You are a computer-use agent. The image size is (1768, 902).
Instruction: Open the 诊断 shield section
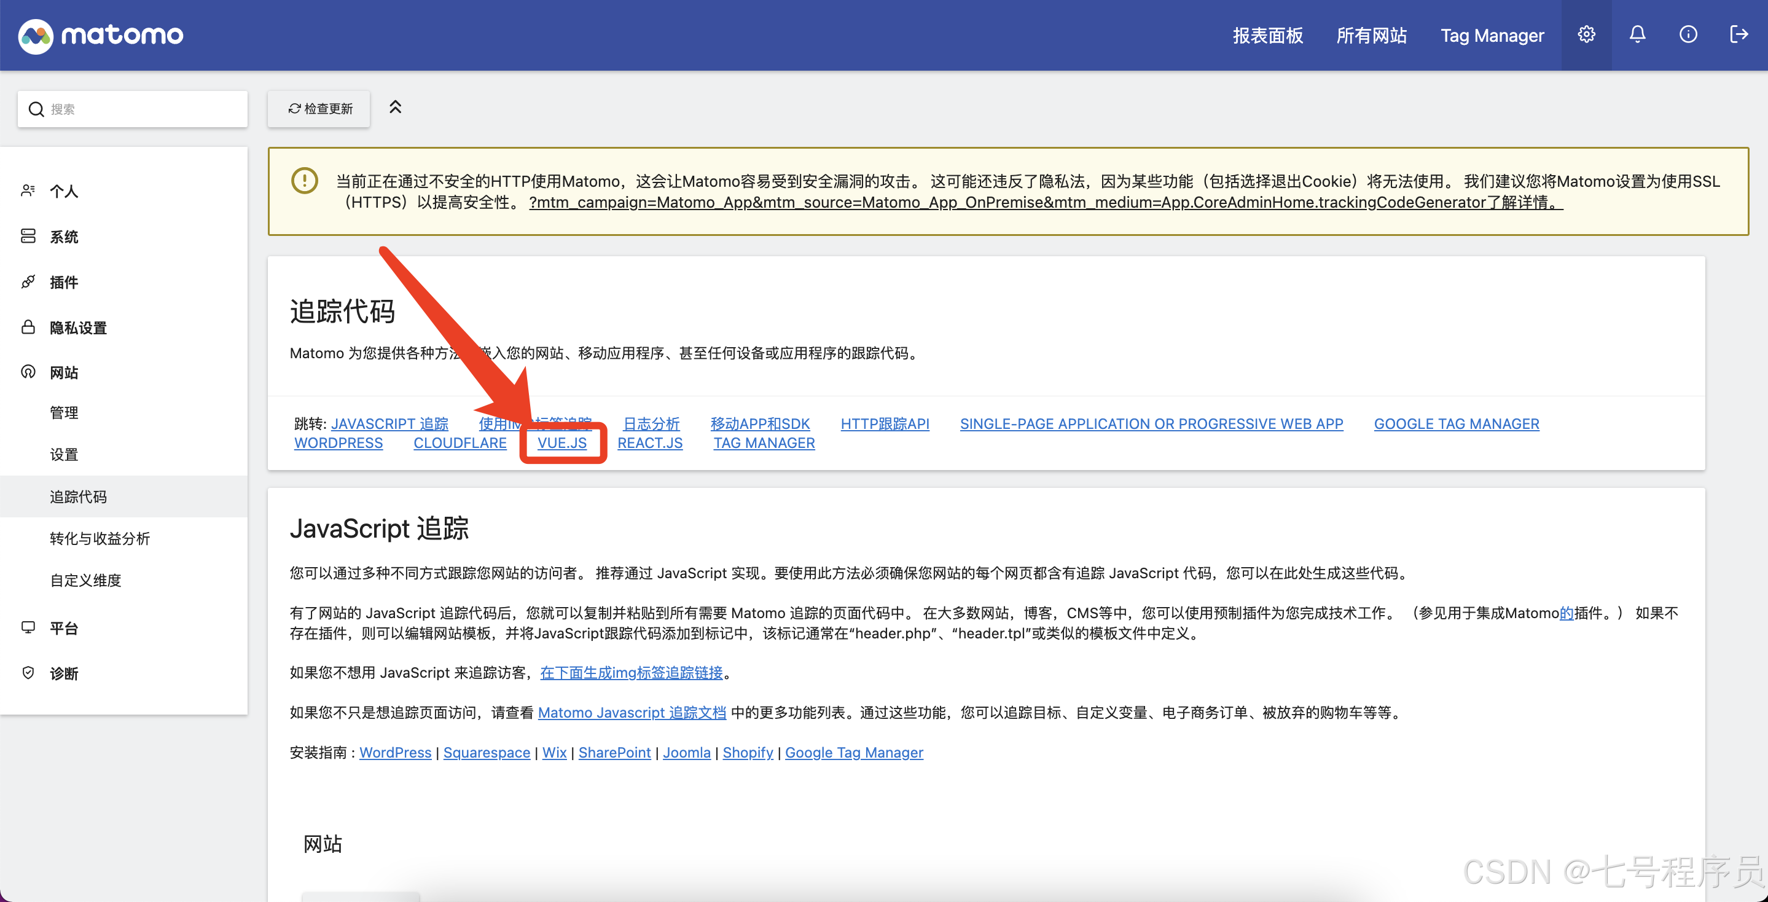click(x=64, y=673)
